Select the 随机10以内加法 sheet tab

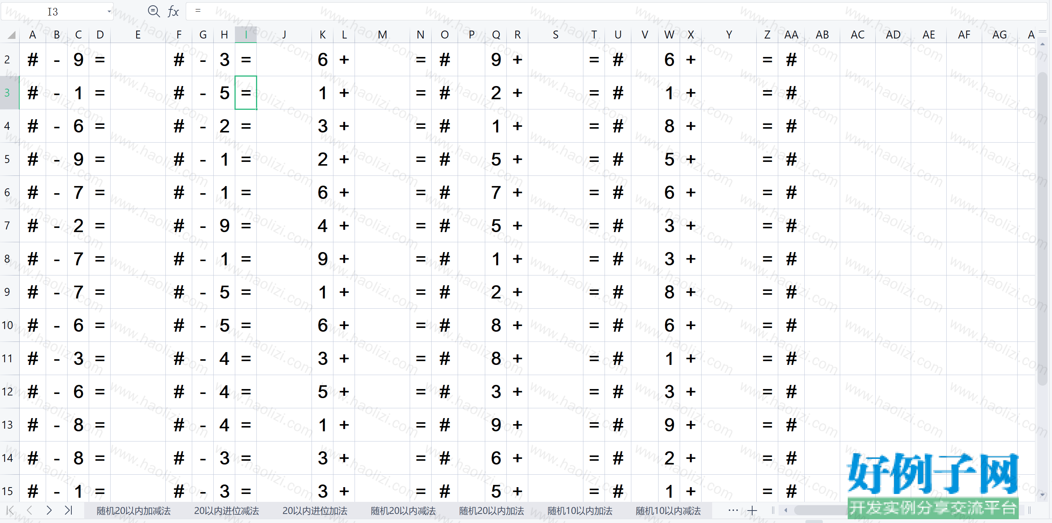click(x=580, y=511)
